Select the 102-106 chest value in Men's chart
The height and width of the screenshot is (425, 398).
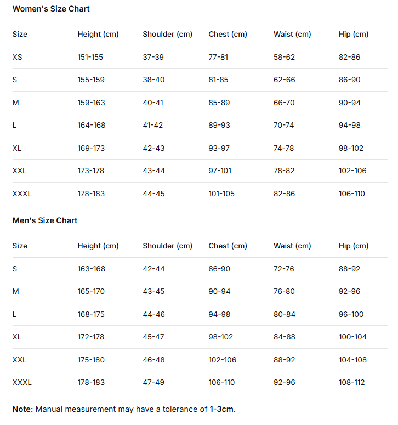[222, 360]
